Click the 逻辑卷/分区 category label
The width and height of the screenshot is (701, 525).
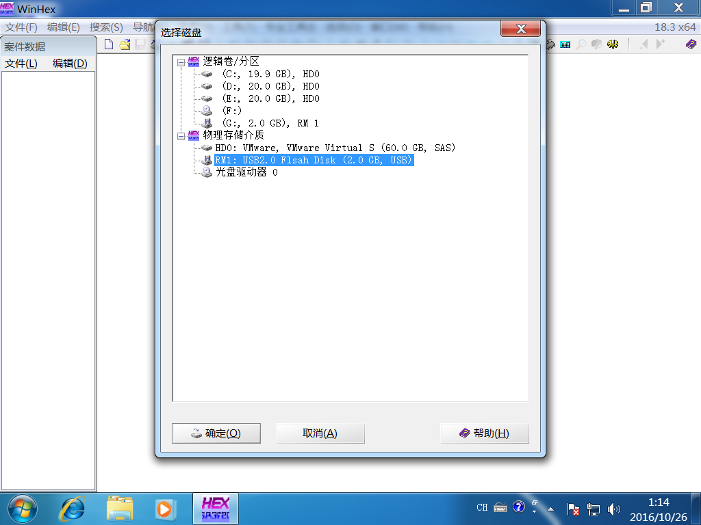(x=231, y=61)
